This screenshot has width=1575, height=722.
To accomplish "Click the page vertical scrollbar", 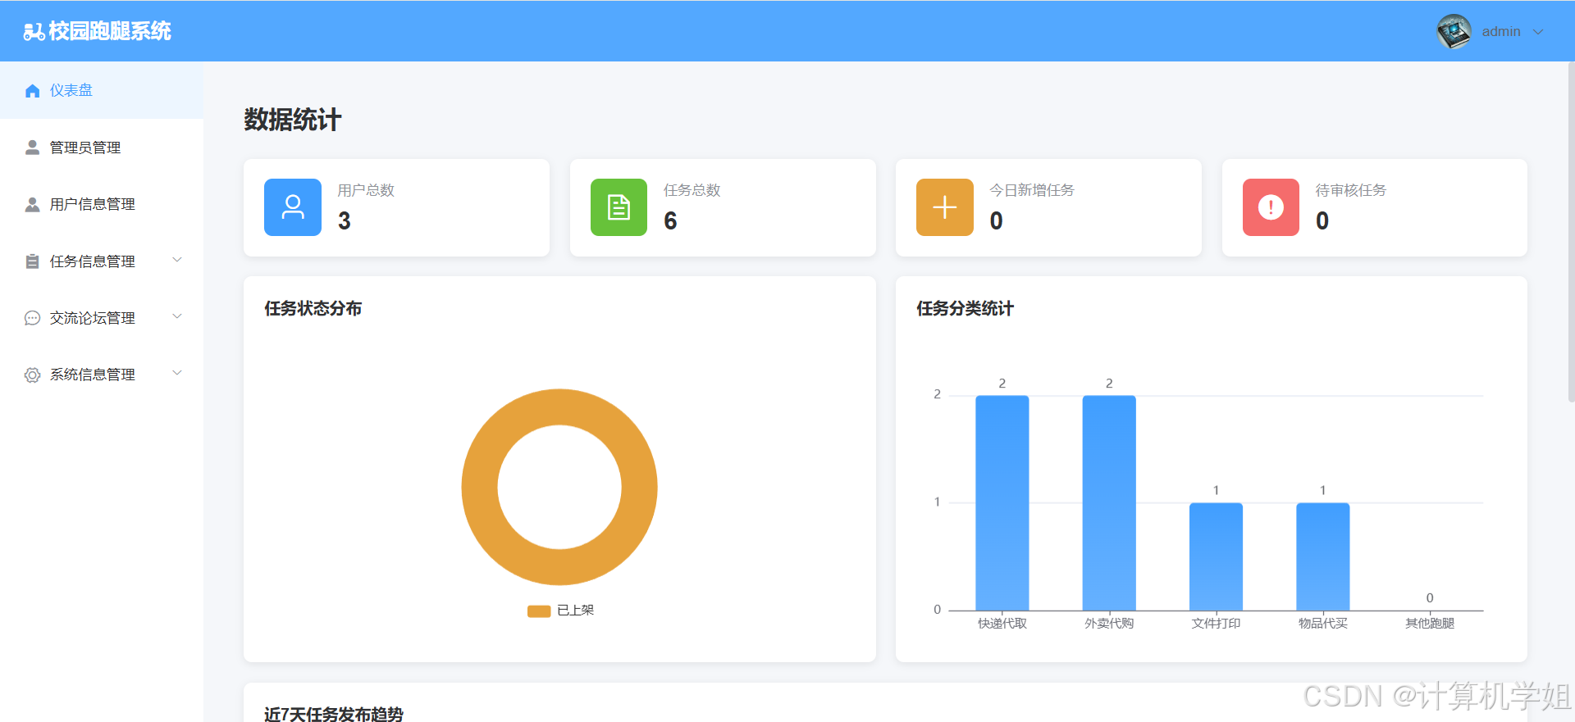I will pos(1571,232).
